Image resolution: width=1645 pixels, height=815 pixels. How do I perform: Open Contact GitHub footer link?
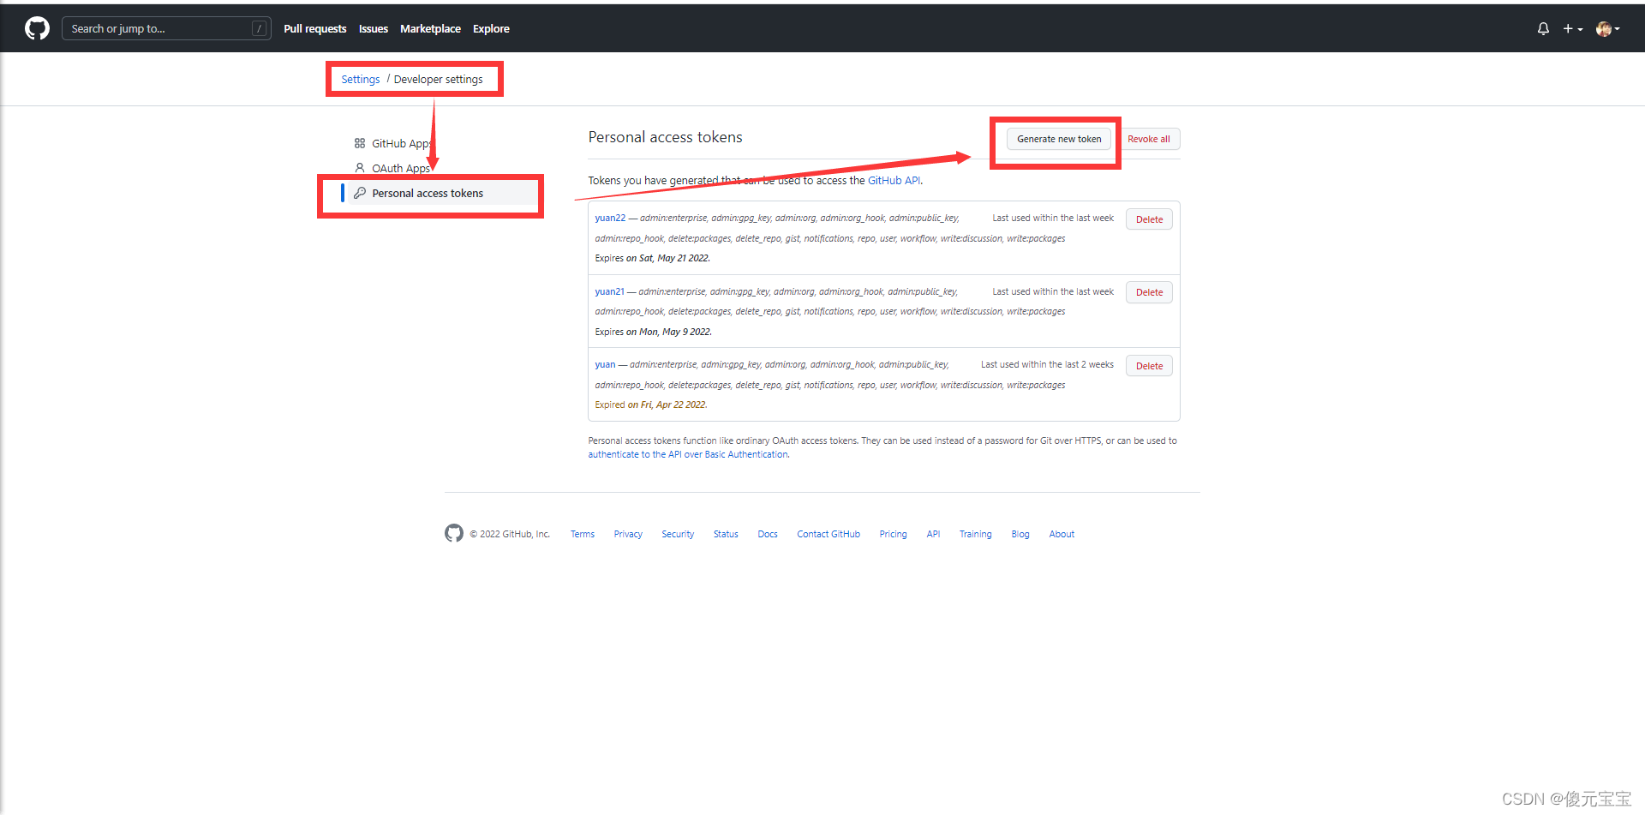(x=828, y=534)
